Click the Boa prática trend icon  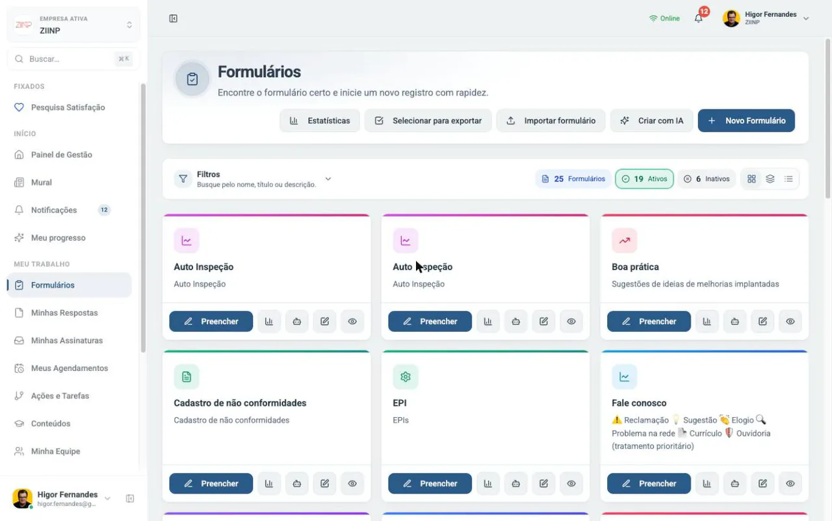624,240
